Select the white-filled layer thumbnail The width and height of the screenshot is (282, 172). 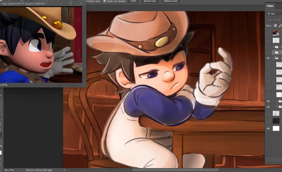[x=276, y=128]
